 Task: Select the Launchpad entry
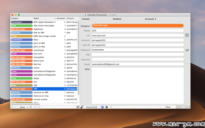click(x=44, y=50)
